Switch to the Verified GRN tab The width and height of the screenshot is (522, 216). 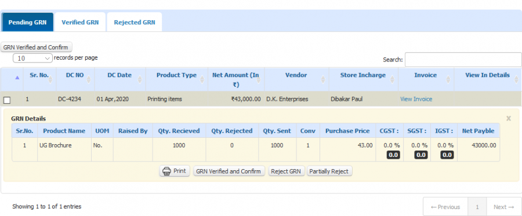(80, 22)
